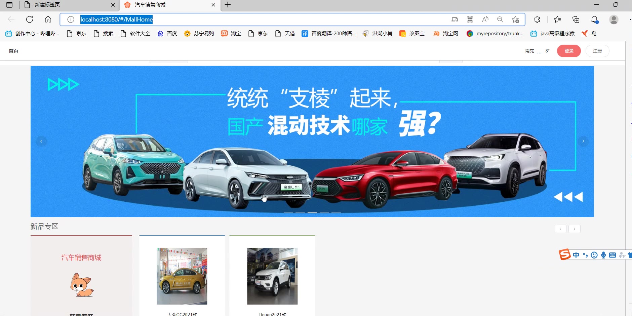Open the myrepository/trunk bookmark
Screen dimensions: 632x316
click(495, 34)
